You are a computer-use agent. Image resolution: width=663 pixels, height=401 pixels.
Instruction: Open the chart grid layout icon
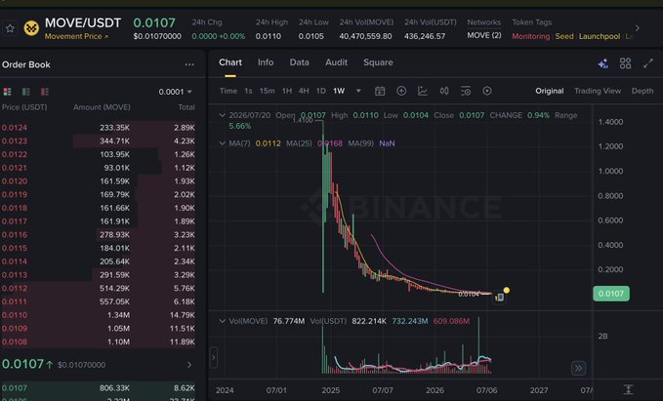click(x=625, y=63)
